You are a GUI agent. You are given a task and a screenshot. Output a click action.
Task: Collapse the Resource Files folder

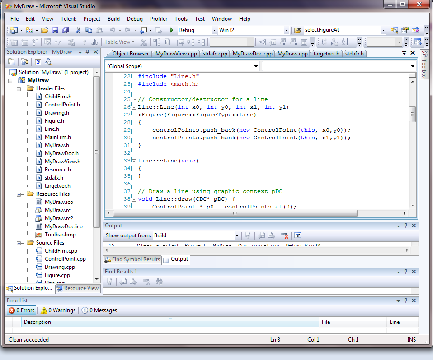(19, 194)
